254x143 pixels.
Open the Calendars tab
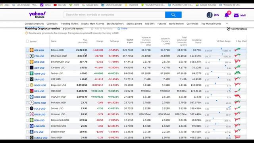(52, 24)
